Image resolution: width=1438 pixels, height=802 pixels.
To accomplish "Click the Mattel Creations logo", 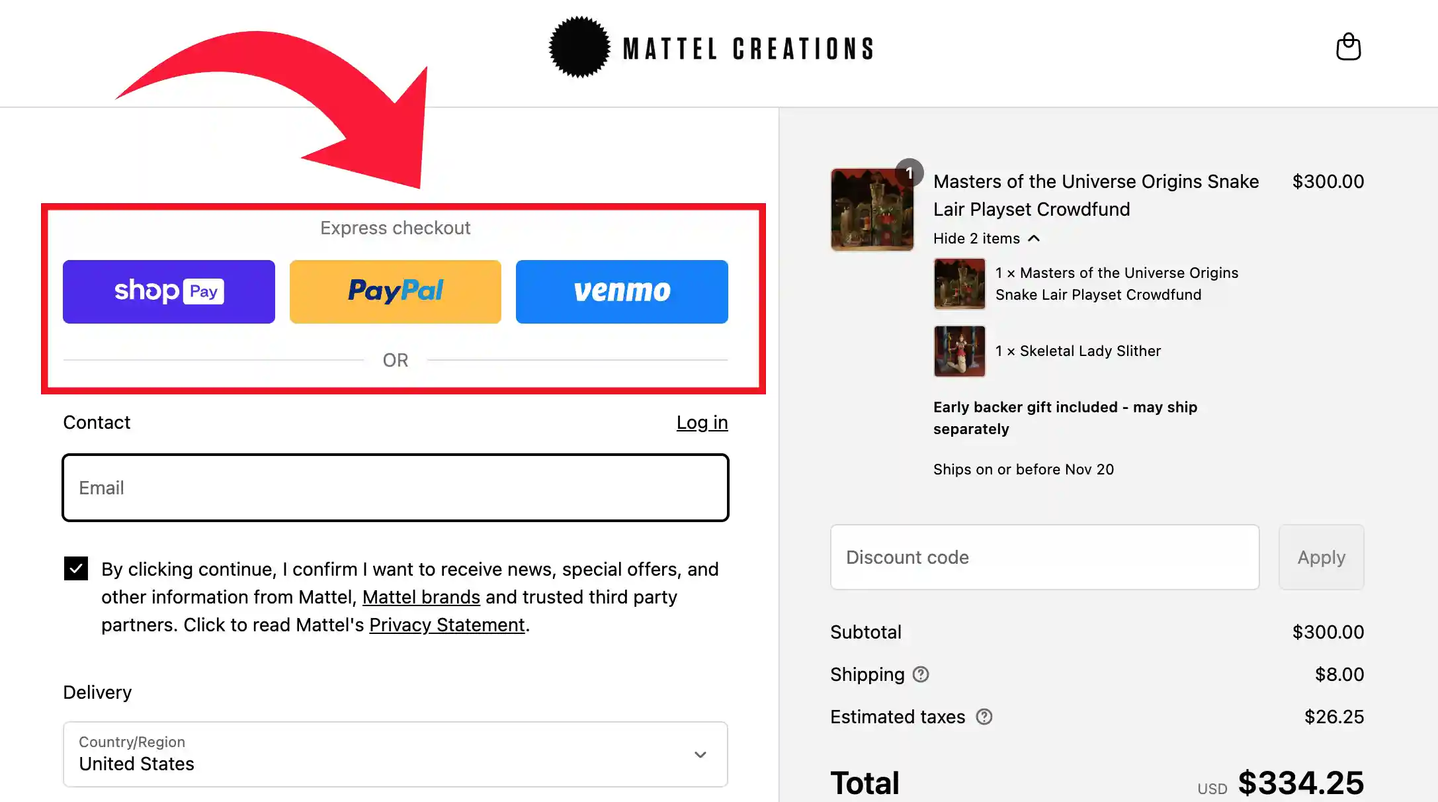I will pyautogui.click(x=711, y=48).
